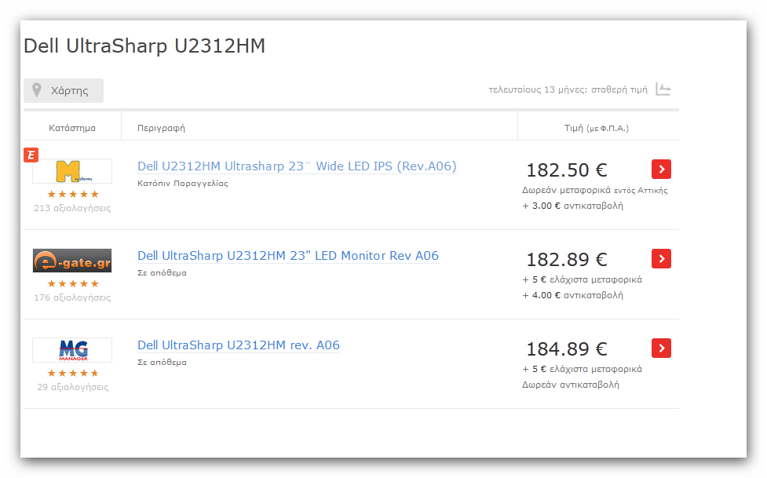Open the M Systems store logo
Image resolution: width=767 pixels, height=478 pixels.
72,171
